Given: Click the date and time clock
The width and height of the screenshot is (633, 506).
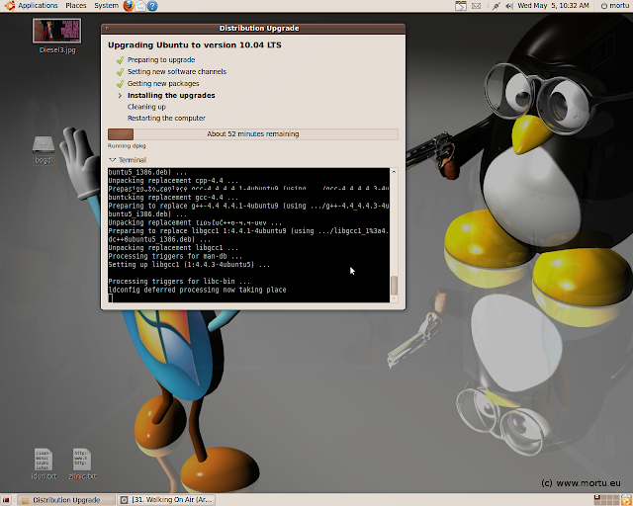Looking at the screenshot, I should [553, 6].
